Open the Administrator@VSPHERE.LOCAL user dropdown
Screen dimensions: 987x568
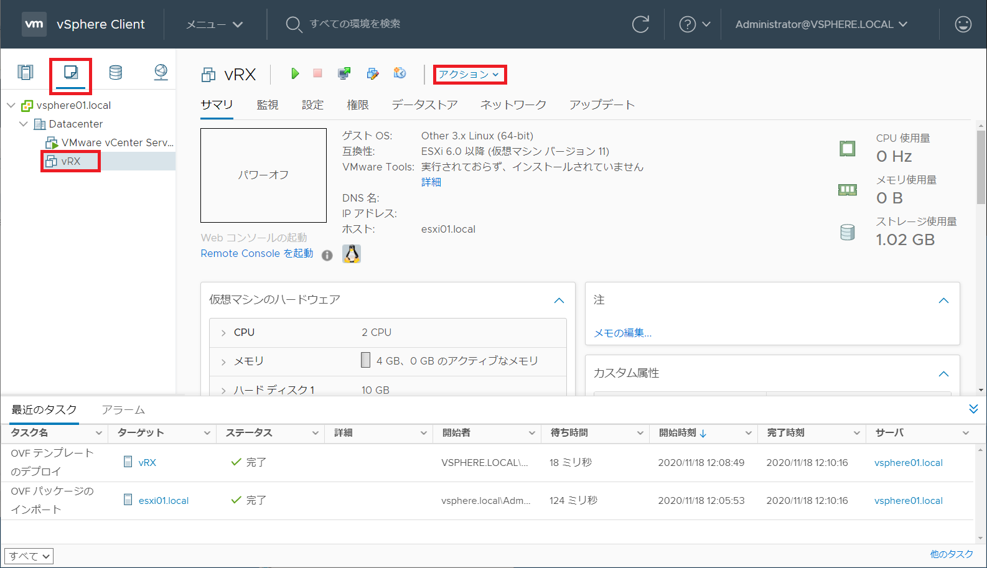tap(821, 24)
